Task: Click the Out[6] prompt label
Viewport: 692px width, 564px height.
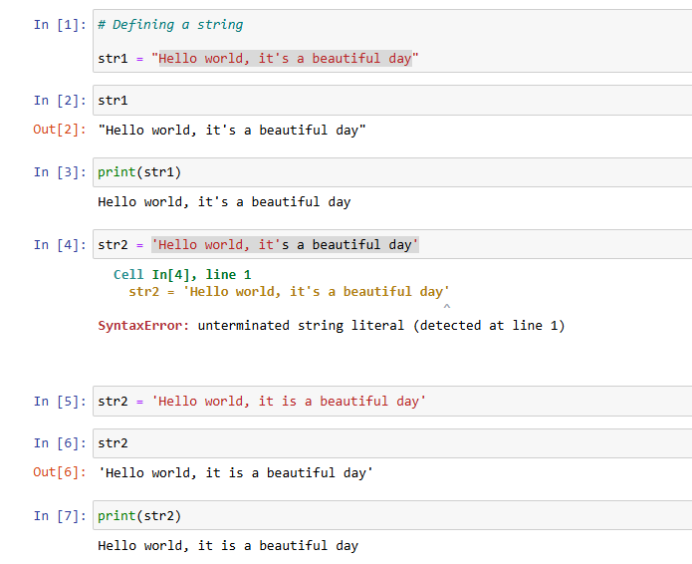Action: (60, 472)
